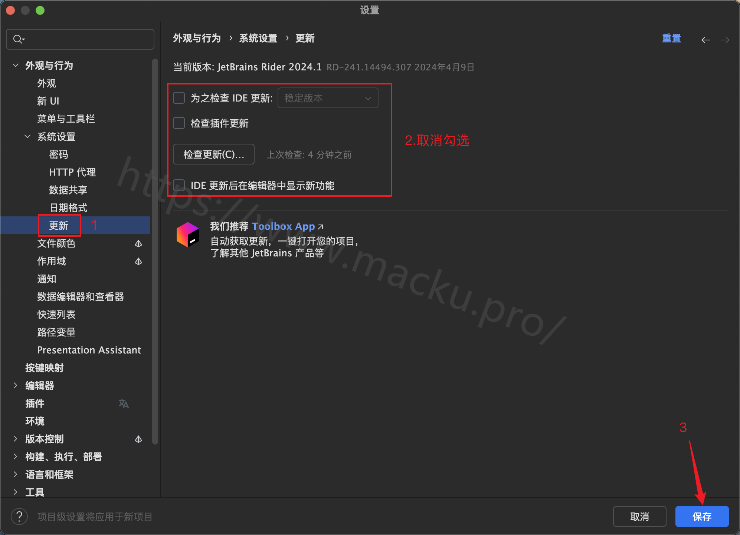Select 数据共享 in the tree

pos(68,190)
